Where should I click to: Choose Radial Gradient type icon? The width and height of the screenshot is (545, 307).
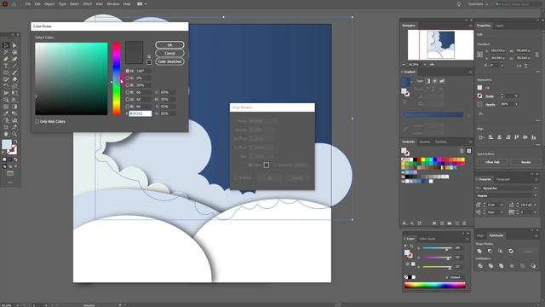tap(435, 81)
